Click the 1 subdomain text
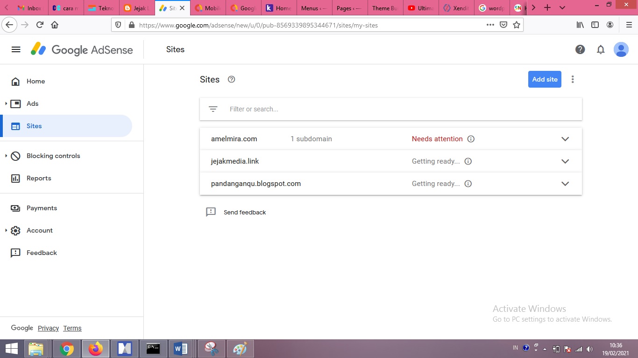 click(x=311, y=139)
